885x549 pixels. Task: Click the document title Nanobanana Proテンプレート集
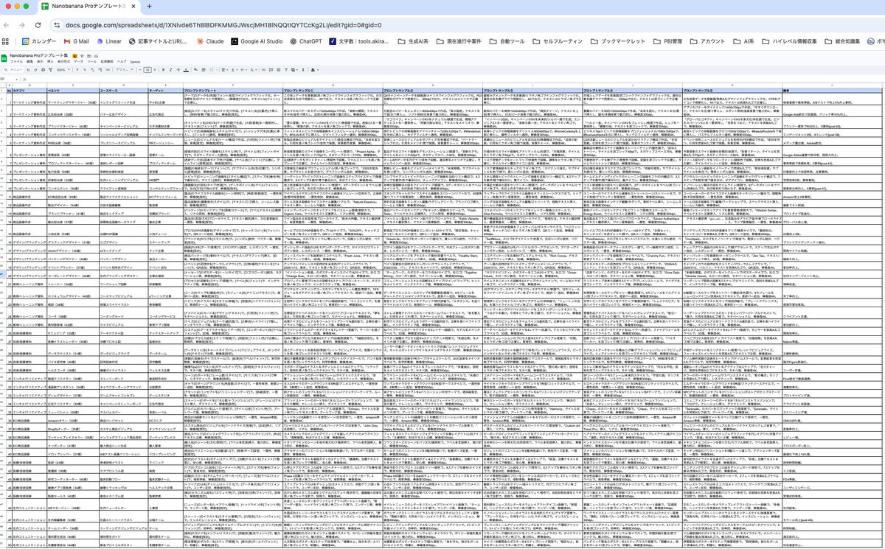(x=38, y=56)
